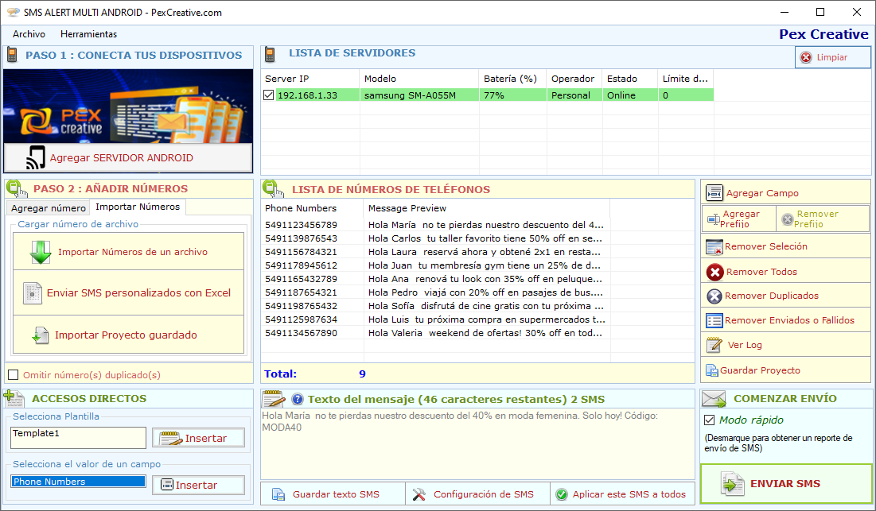The height and width of the screenshot is (511, 876).
Task: Click the Agregar SERVIDOR ANDROID cast icon
Action: point(36,157)
